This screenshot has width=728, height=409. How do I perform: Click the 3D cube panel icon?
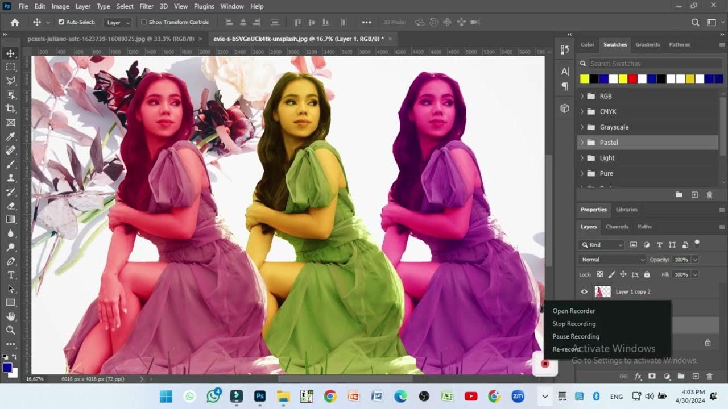click(x=565, y=108)
